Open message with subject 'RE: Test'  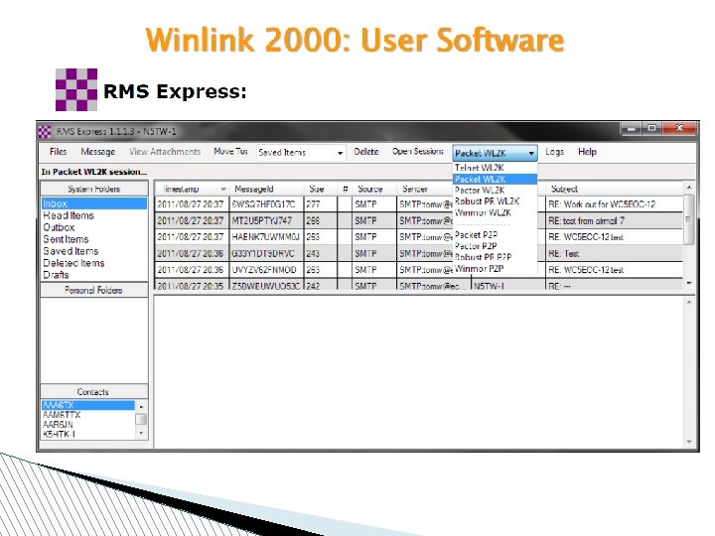564,253
